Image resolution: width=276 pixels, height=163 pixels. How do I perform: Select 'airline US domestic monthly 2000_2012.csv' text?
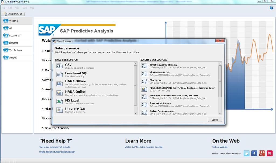(x=174, y=96)
